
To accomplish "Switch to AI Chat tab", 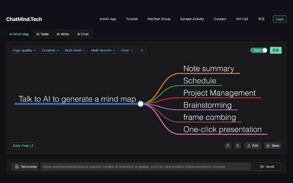I will coord(83,34).
